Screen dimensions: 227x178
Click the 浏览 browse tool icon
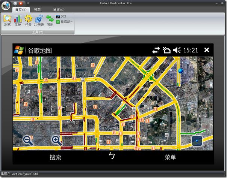(x=7, y=20)
